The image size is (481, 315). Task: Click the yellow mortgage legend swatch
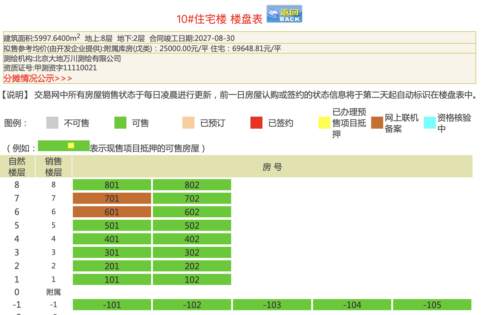[324, 123]
